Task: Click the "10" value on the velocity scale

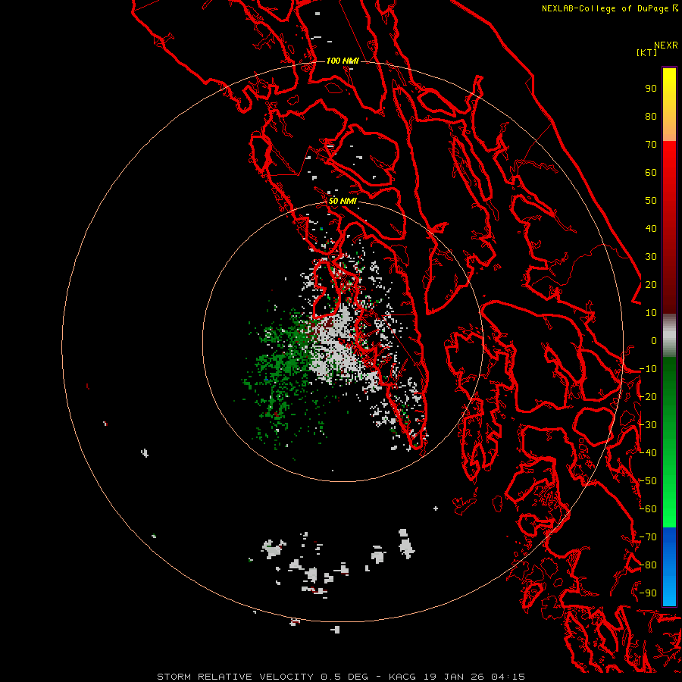Action: (651, 313)
